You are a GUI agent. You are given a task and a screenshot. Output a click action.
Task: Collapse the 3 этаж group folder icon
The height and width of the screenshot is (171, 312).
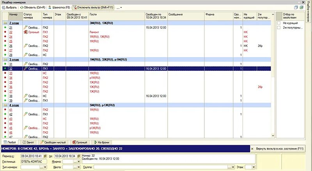[x=5, y=59]
